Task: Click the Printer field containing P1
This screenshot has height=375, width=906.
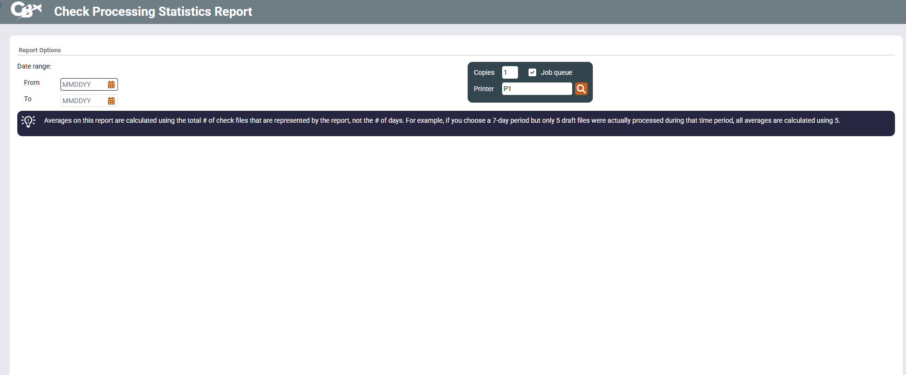Action: [x=536, y=89]
